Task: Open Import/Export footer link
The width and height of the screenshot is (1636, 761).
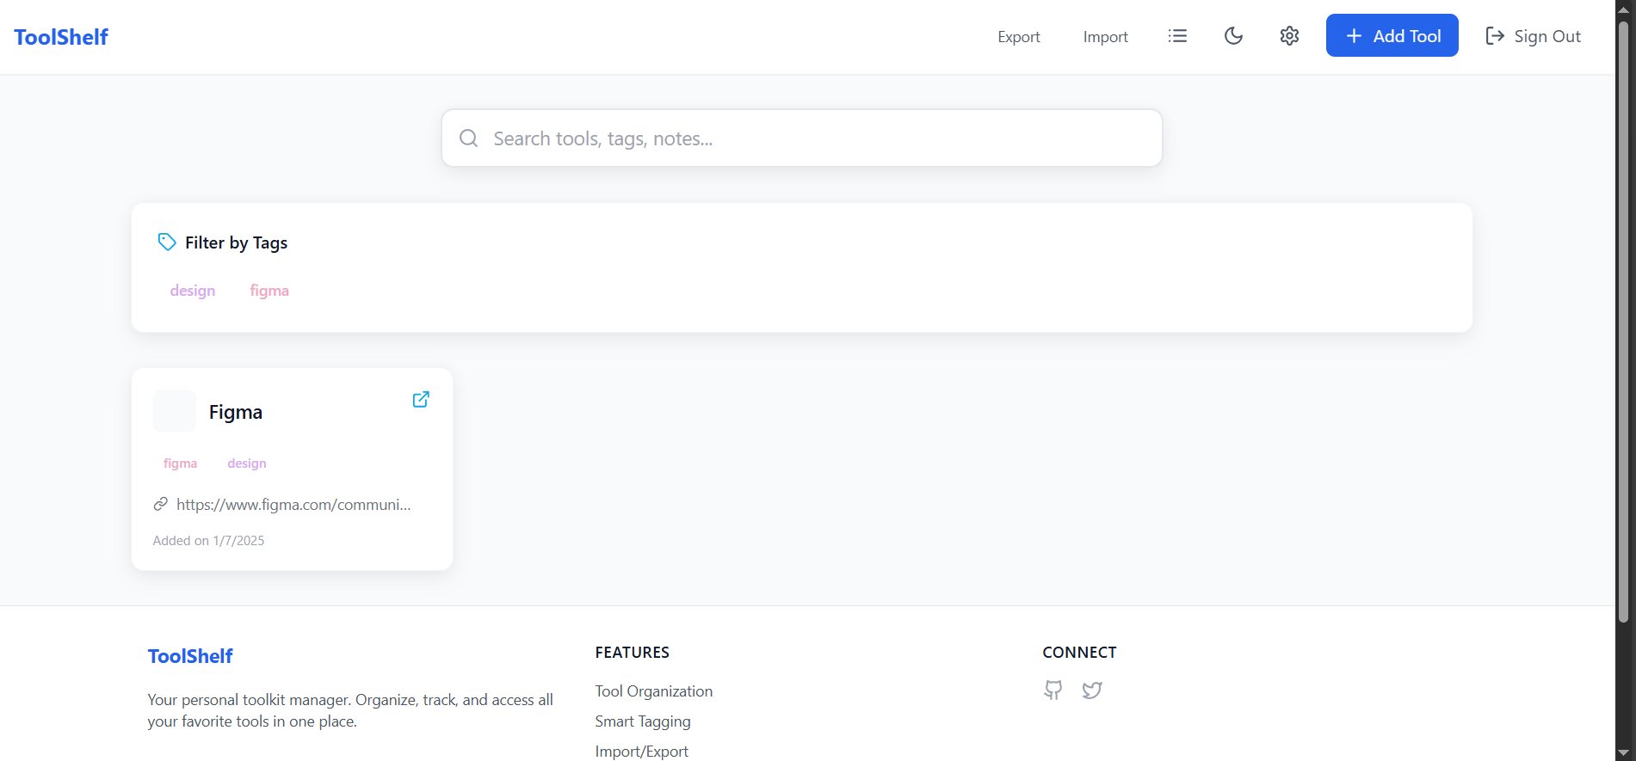Action: coord(642,752)
